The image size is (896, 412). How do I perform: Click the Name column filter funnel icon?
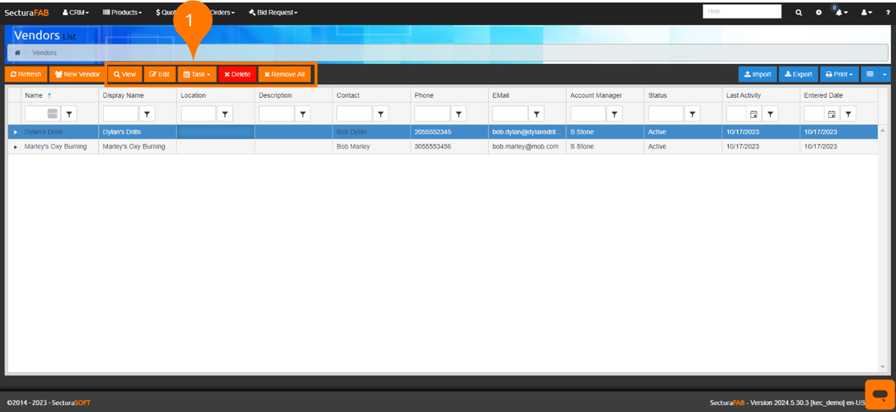69,114
